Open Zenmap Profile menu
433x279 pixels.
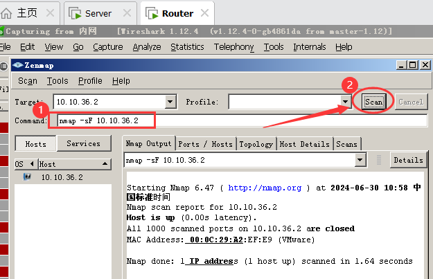point(90,81)
